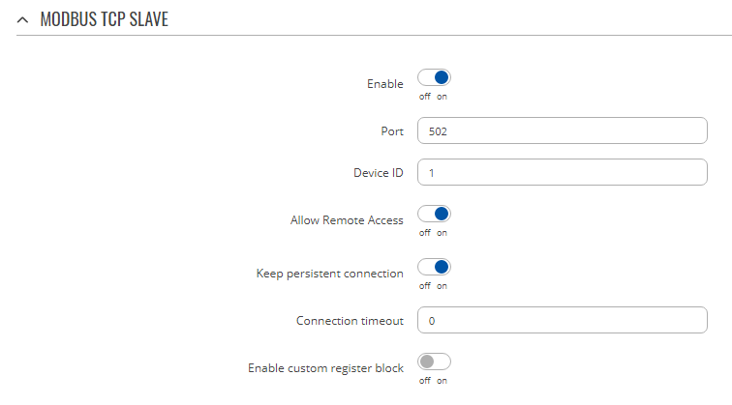Click the Enable custom register block label
The image size is (732, 405).
click(x=325, y=368)
